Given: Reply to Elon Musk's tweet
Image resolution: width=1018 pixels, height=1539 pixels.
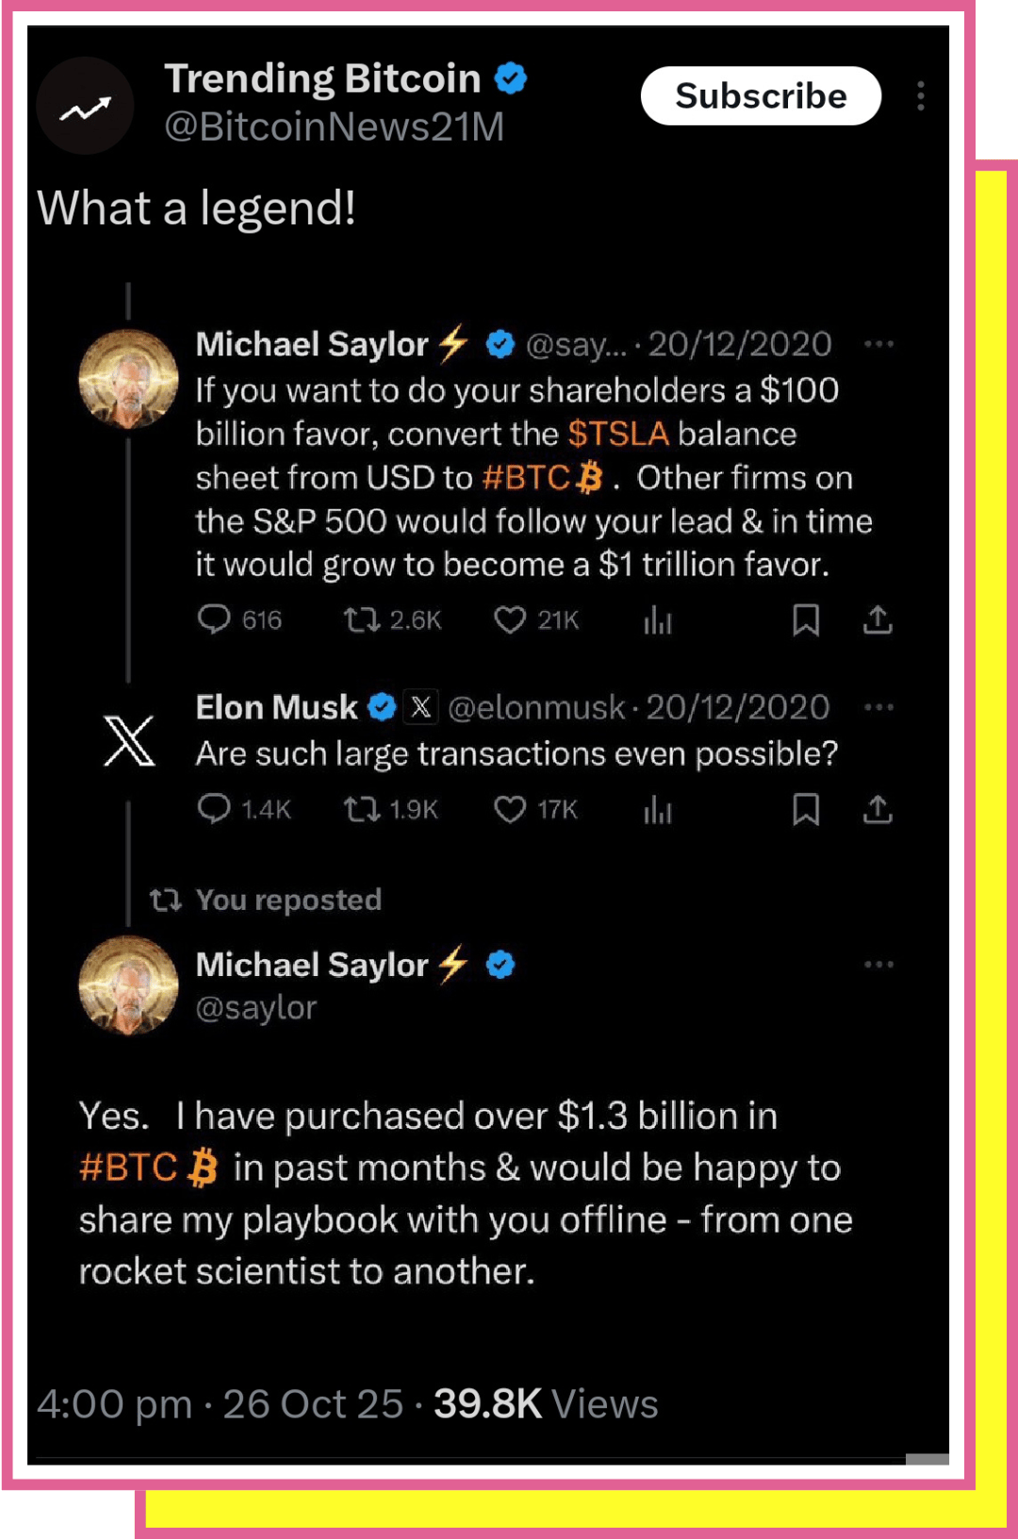Looking at the screenshot, I should (x=214, y=809).
